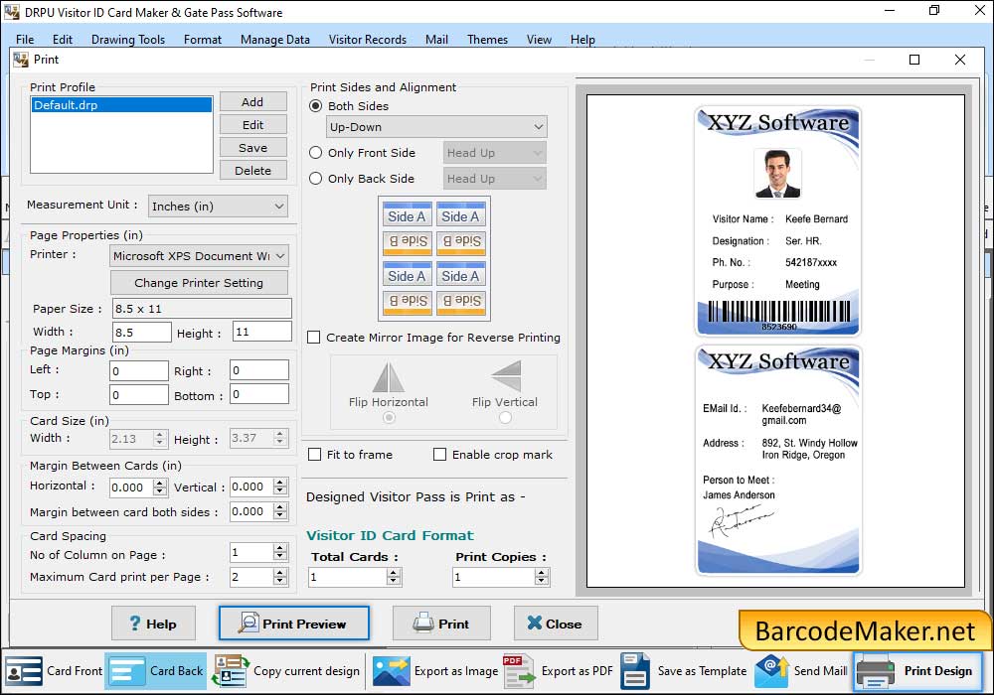Open the File menu
Viewport: 994px width, 695px height.
pos(26,40)
